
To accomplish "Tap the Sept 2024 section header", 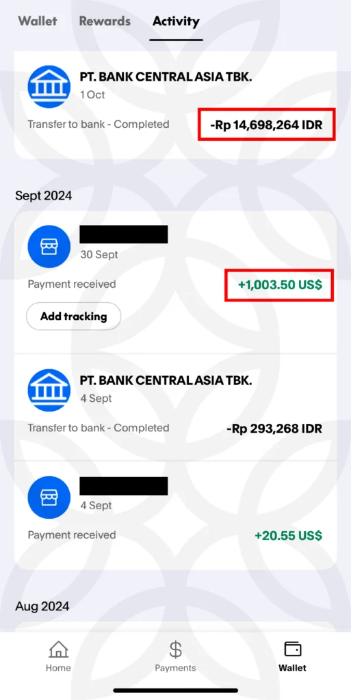I will coord(43,196).
